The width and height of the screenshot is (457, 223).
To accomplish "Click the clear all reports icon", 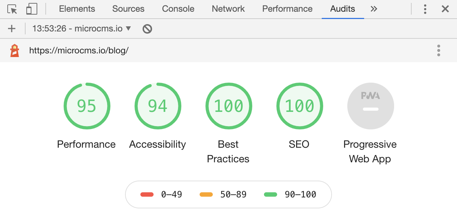I will click(x=147, y=29).
